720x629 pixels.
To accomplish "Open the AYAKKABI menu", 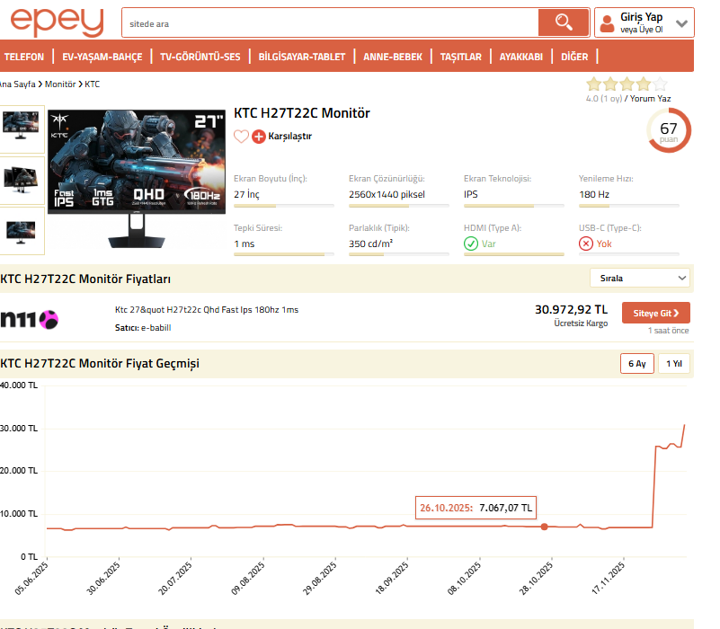I will (x=520, y=57).
